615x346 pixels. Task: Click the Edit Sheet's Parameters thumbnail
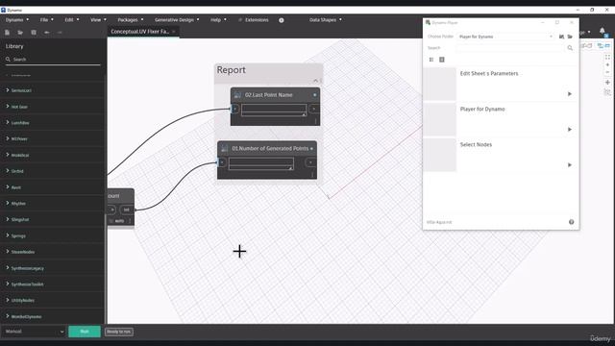[x=440, y=84]
